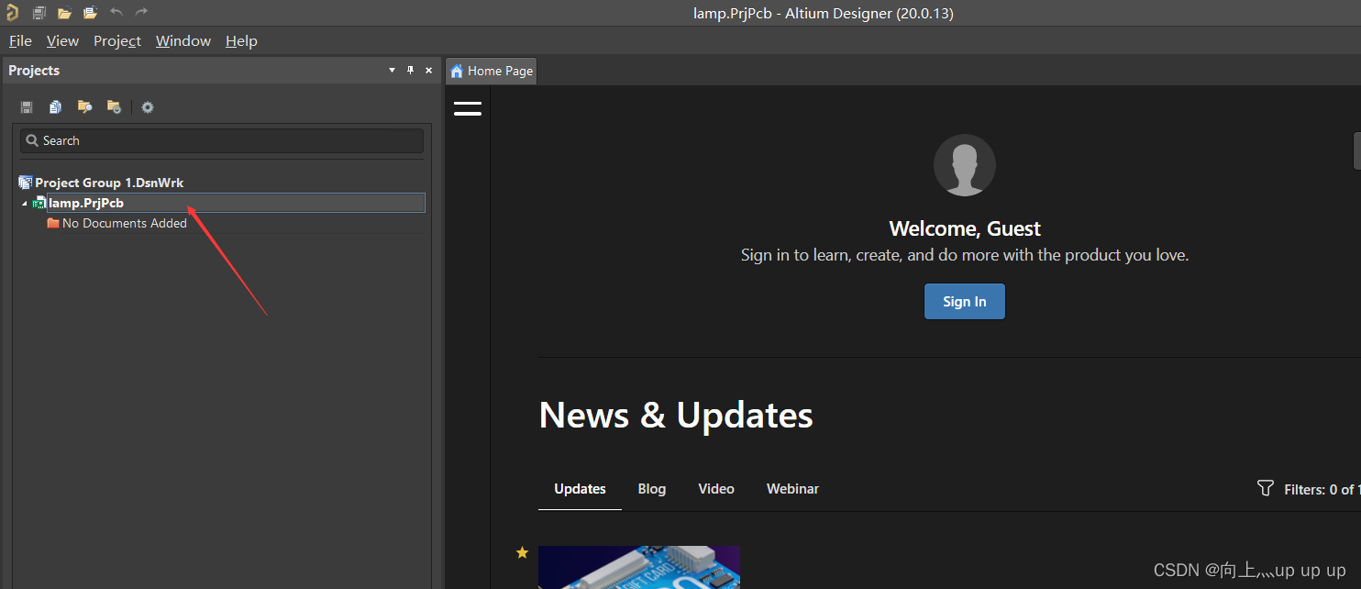Click the Undo arrow in title bar
Image resolution: width=1361 pixels, height=589 pixels.
point(116,12)
